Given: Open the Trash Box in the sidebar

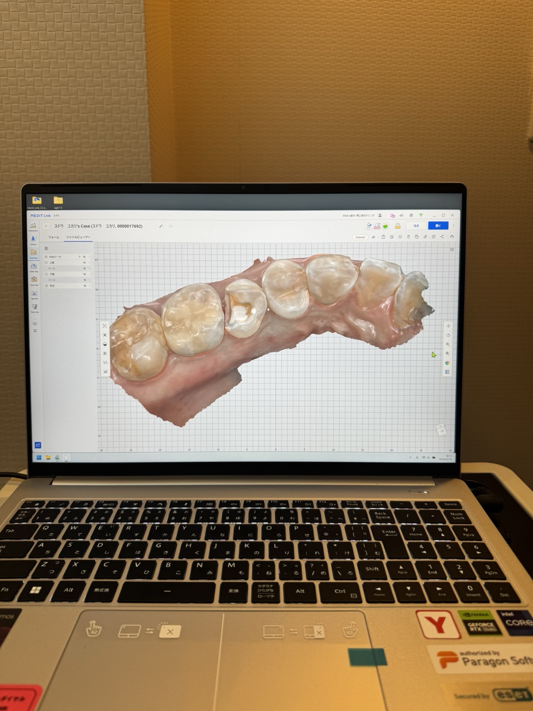Looking at the screenshot, I should pyautogui.click(x=35, y=307).
